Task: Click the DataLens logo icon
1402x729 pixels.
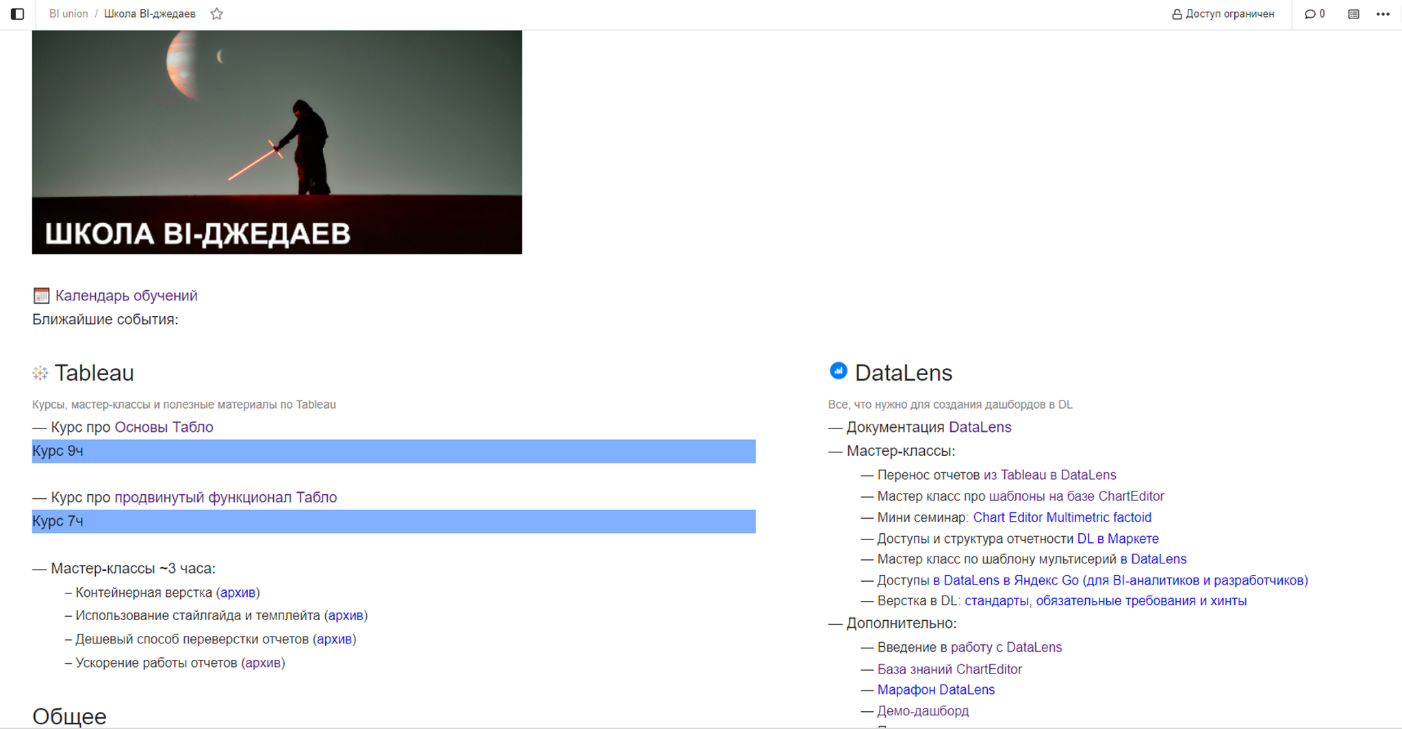Action: (x=838, y=371)
